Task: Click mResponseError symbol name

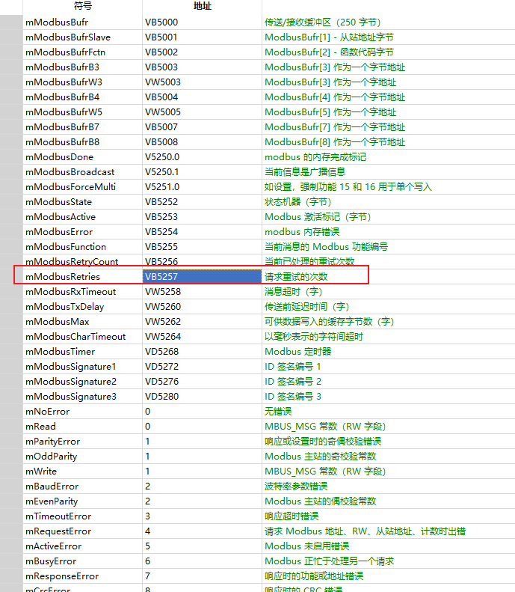Action: coord(62,576)
